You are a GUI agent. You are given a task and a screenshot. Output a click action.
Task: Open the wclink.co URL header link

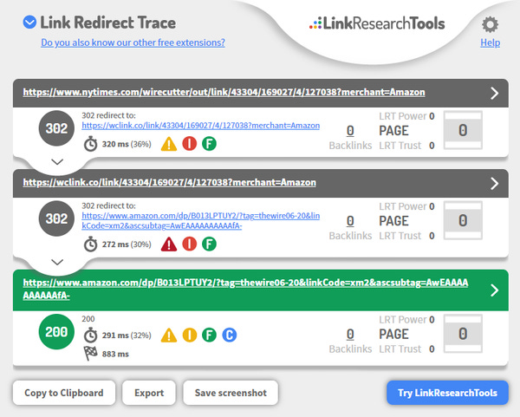click(x=170, y=182)
